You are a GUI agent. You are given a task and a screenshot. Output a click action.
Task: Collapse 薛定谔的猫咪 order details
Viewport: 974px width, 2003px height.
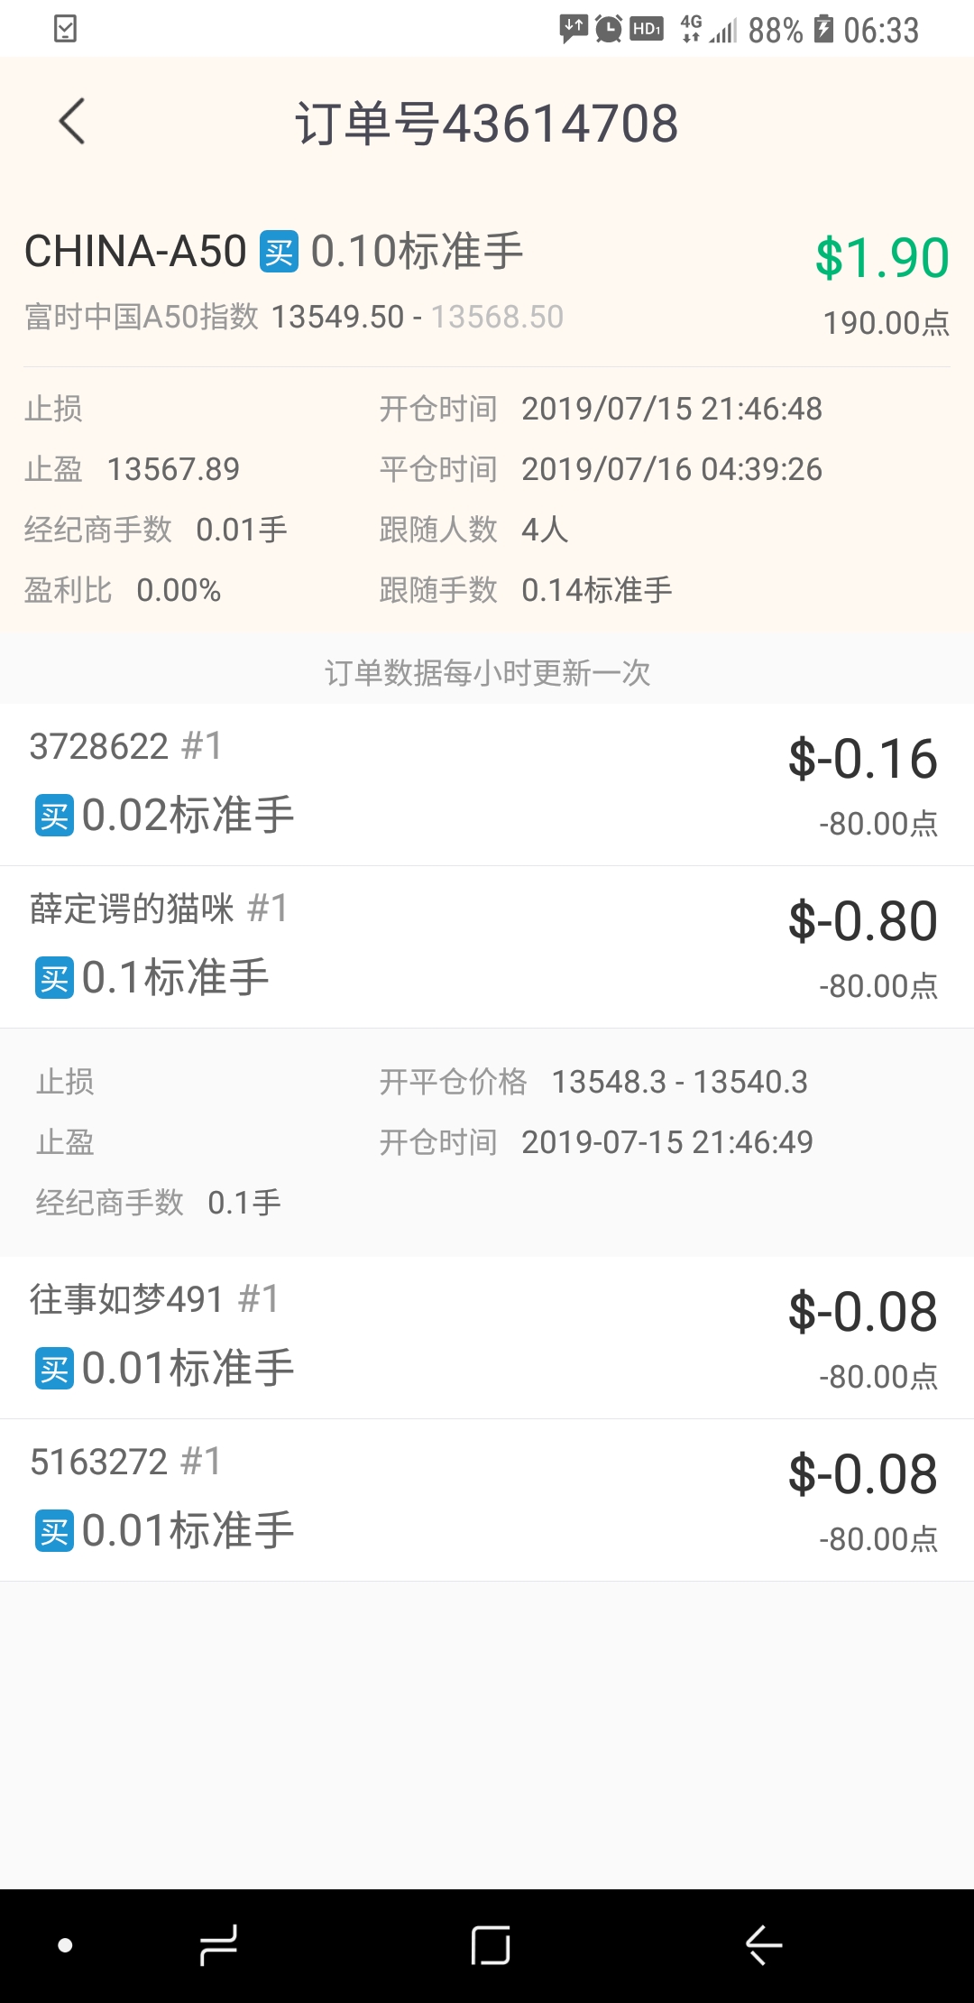click(487, 946)
